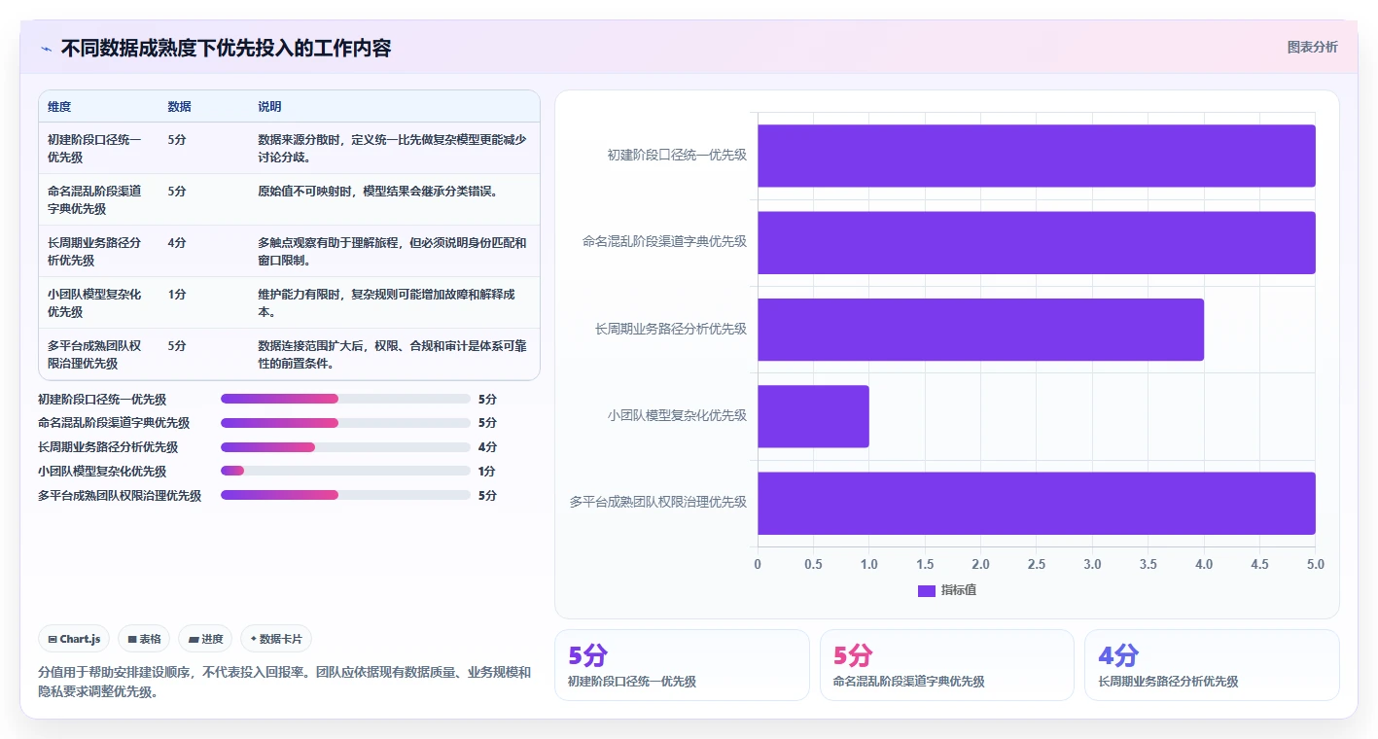This screenshot has height=739, width=1378.
Task: Select table row 命名混乱阶段渠道字典优先级
Action: (289, 199)
